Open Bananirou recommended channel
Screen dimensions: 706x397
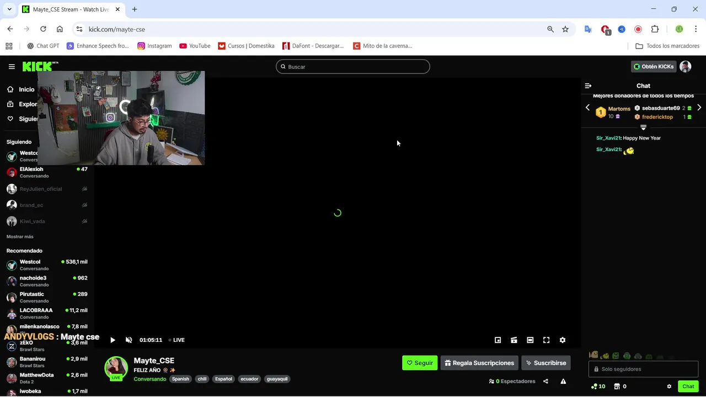click(47, 362)
